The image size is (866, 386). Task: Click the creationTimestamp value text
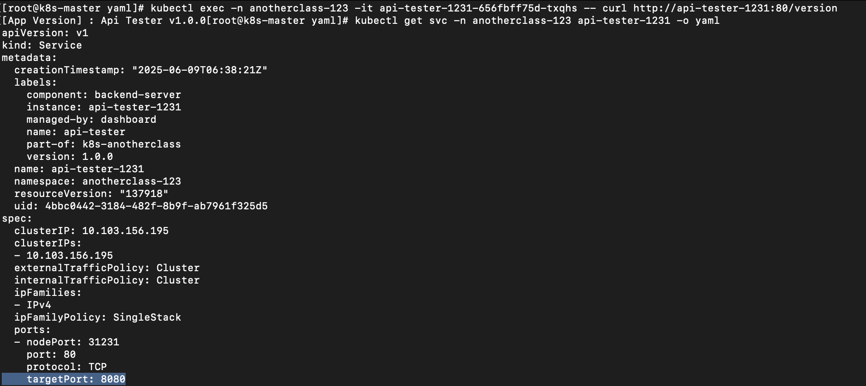tap(199, 70)
